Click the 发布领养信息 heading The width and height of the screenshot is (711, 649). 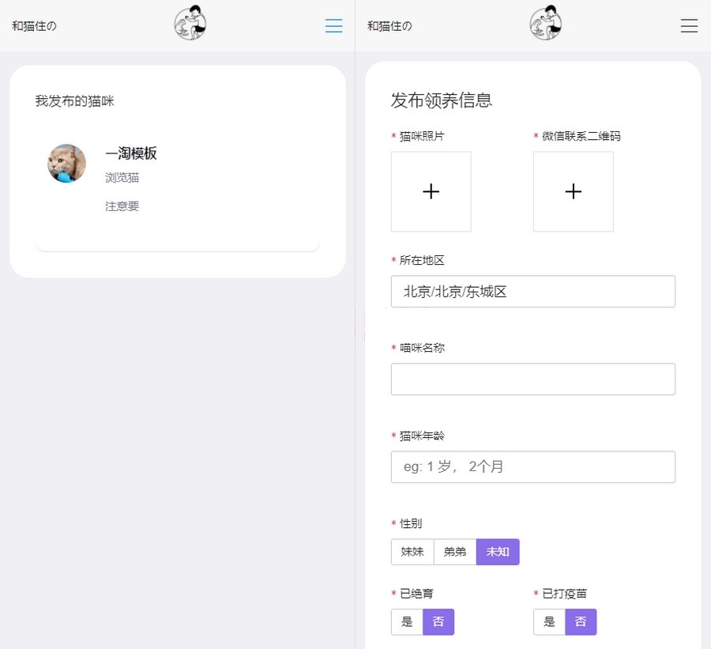pos(441,100)
